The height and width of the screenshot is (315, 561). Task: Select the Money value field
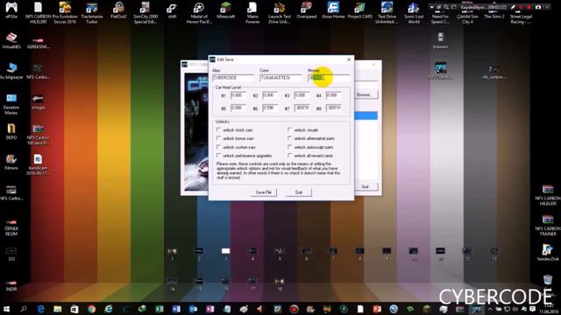(x=329, y=78)
